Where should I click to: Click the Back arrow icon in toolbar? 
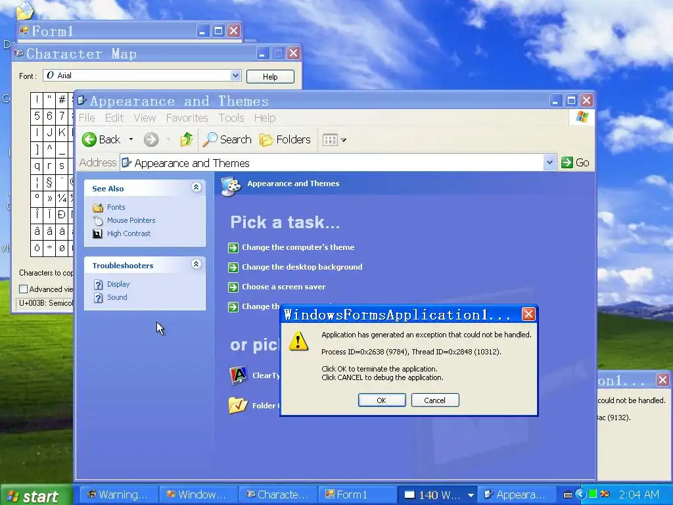point(89,139)
